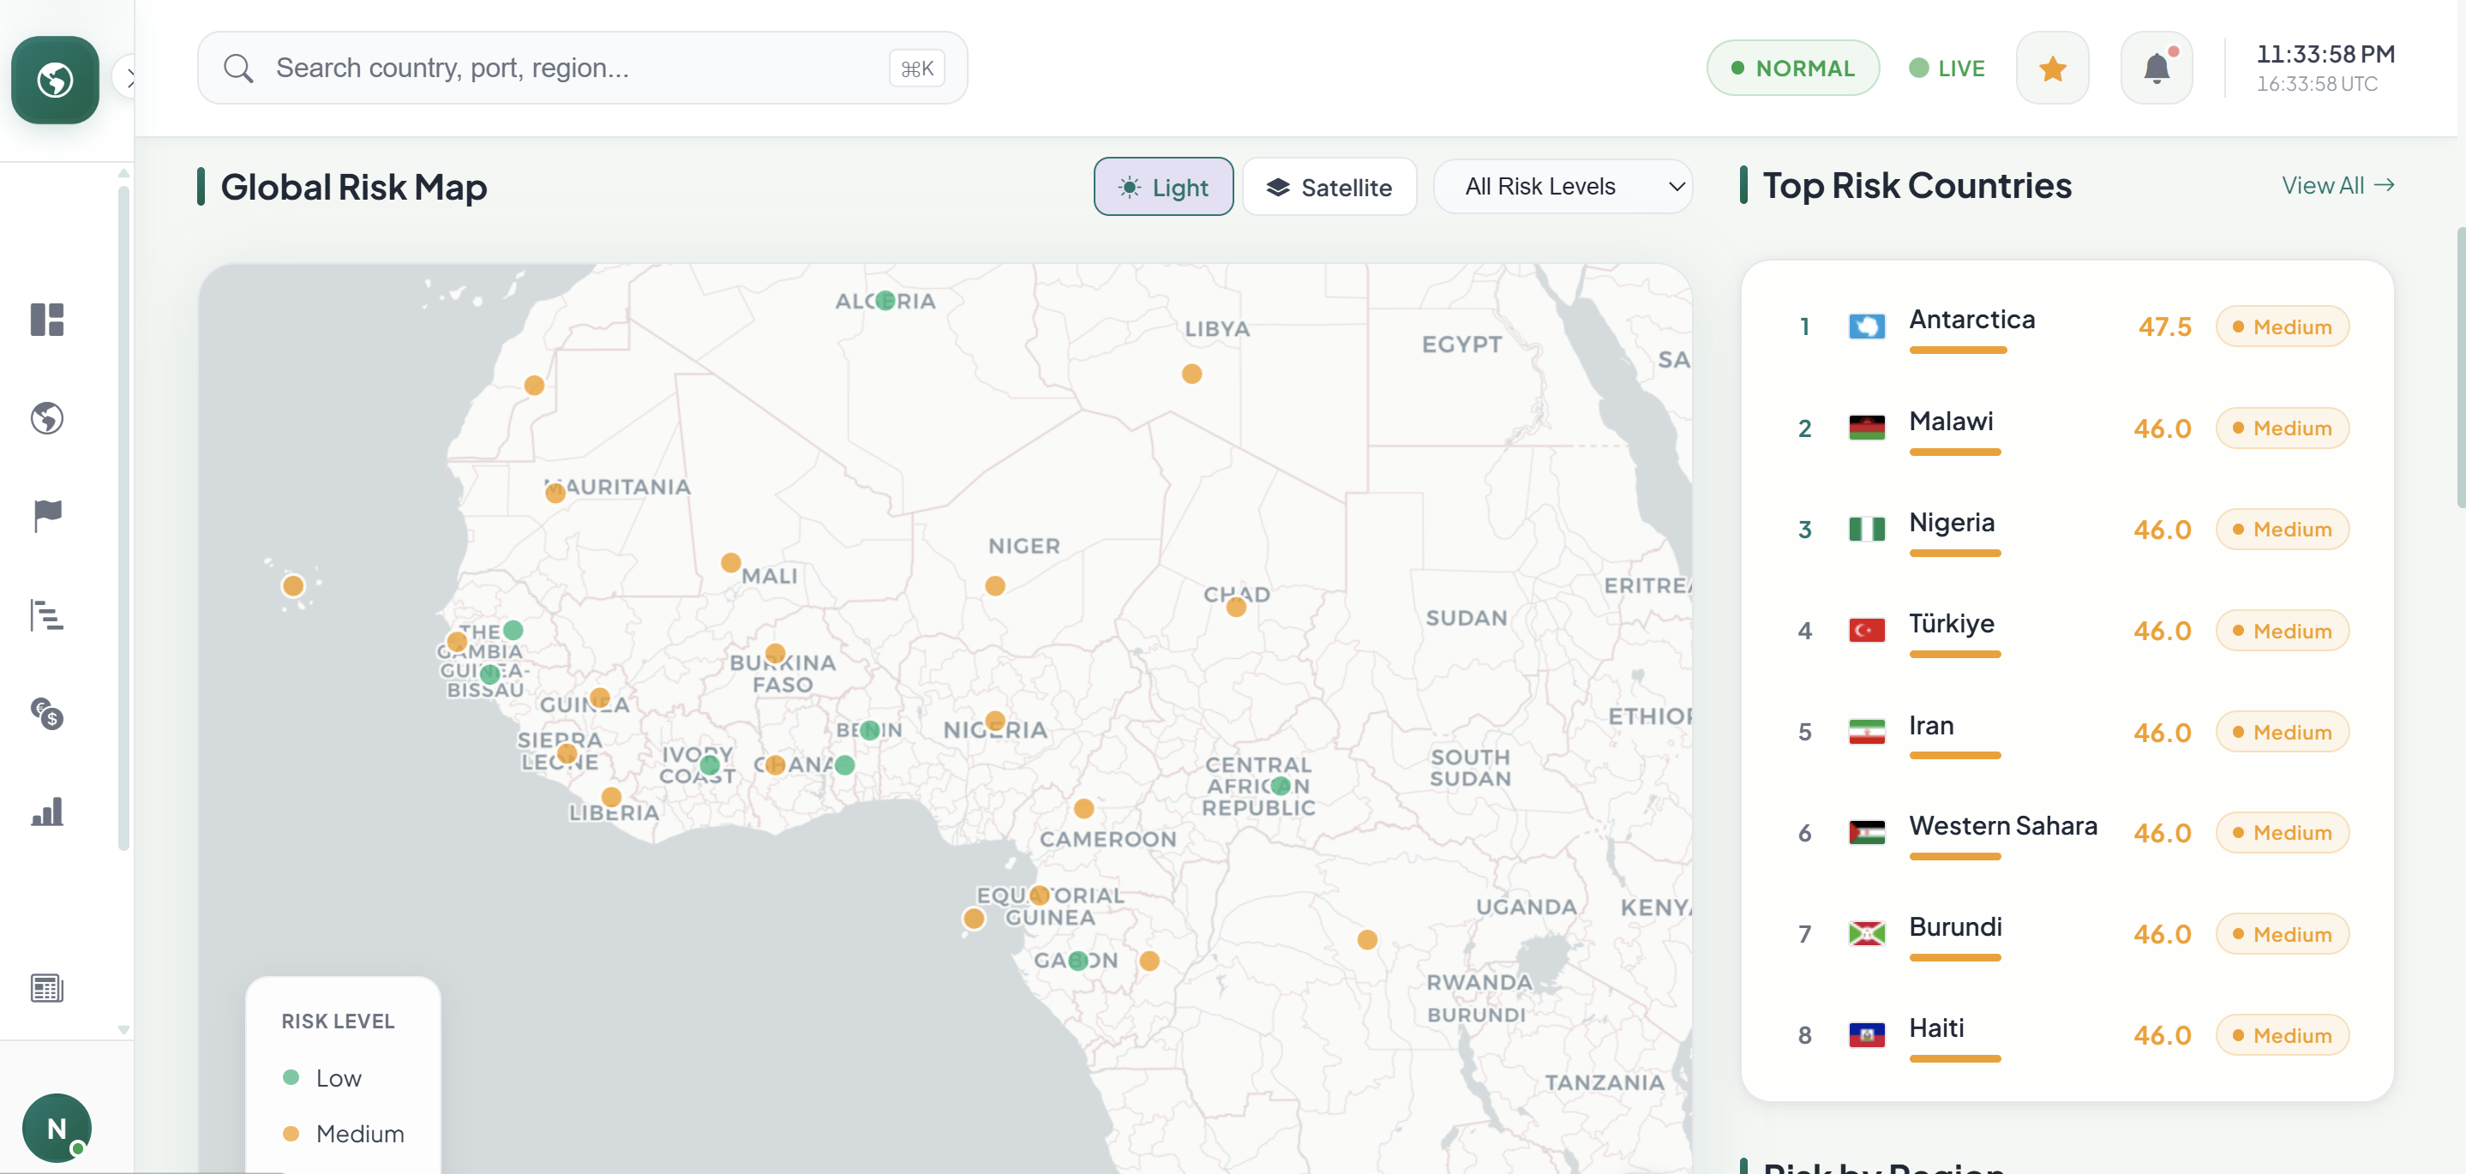
Task: Click the Burkina Faso risk marker
Action: click(x=775, y=654)
